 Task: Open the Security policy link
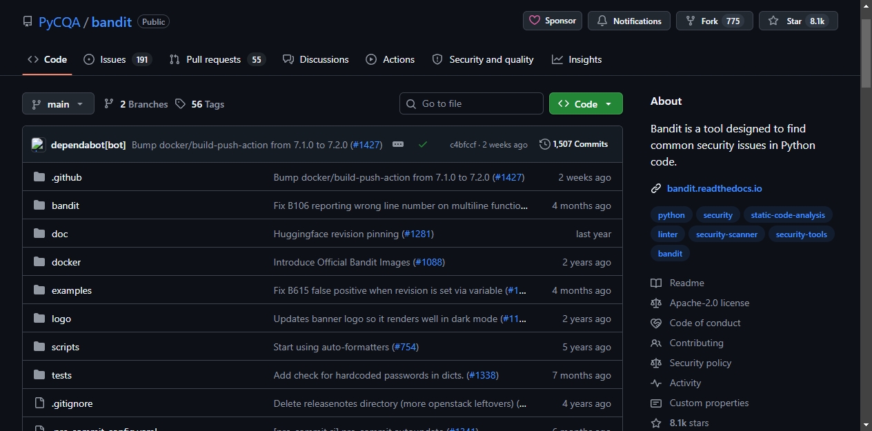point(691,363)
